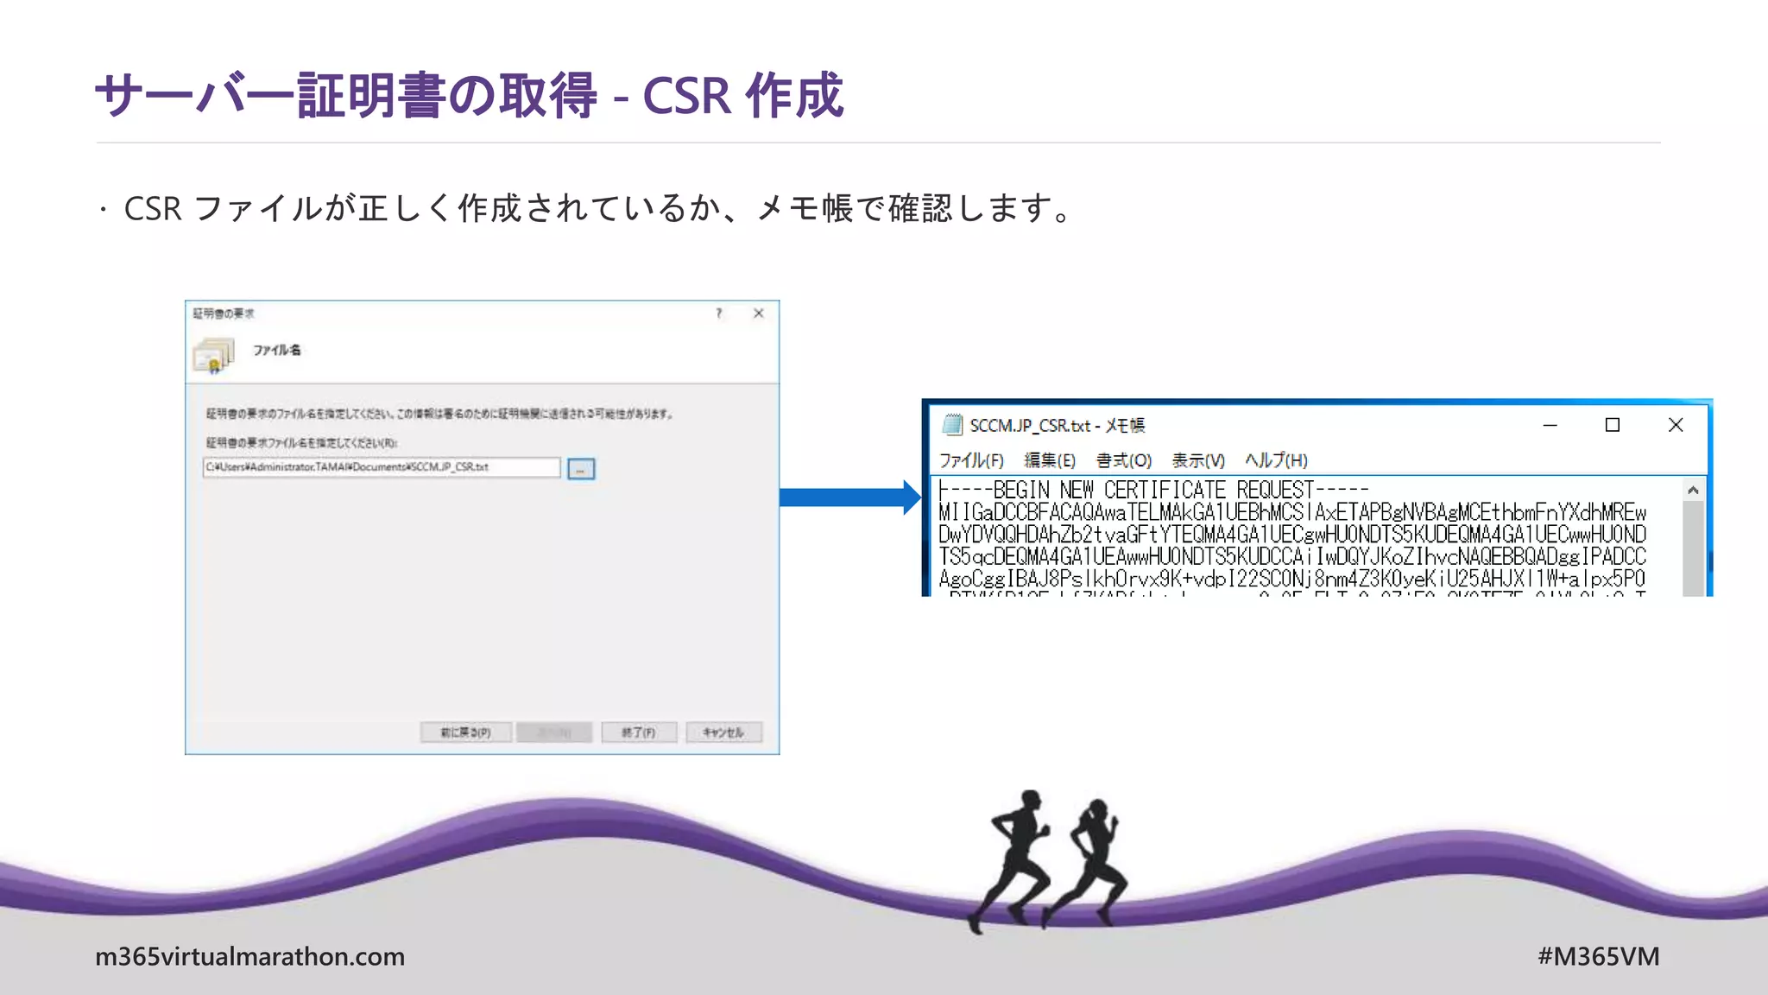This screenshot has height=995, width=1768.
Task: Click the キャンセル button
Action: 723,732
